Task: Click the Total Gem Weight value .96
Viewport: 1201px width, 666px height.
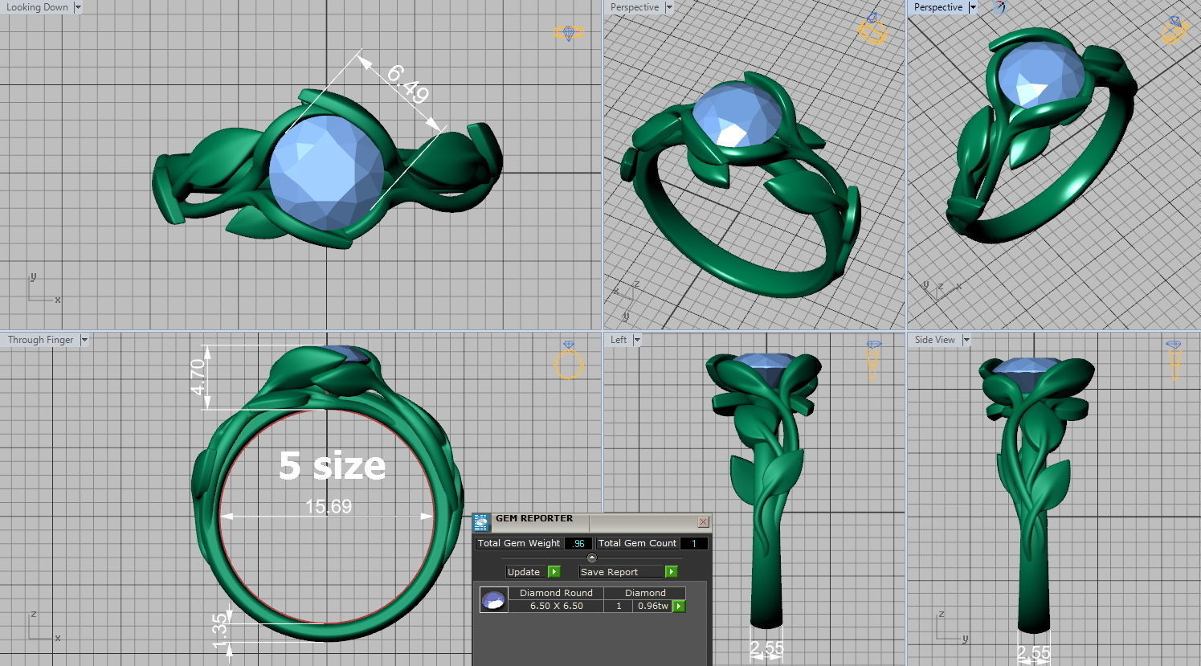Action: tap(578, 544)
